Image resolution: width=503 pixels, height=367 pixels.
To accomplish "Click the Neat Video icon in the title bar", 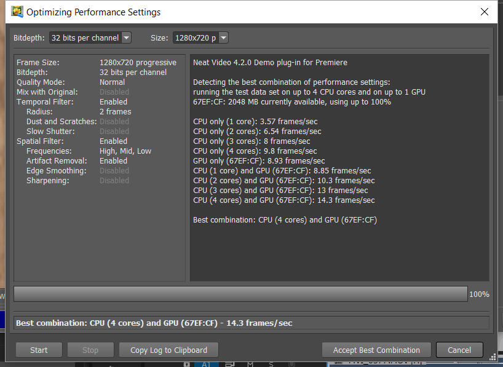I will (17, 12).
